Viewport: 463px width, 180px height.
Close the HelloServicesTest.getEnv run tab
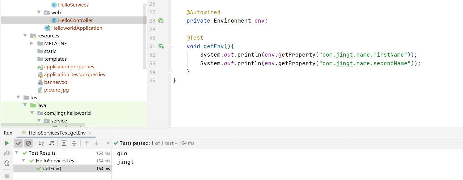tap(90, 133)
